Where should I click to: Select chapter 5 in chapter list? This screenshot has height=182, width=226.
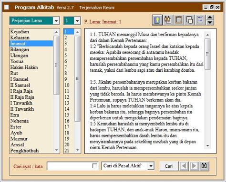click(69, 56)
